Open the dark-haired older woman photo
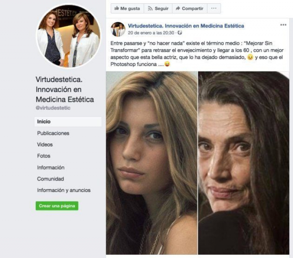Image resolution: width=293 pixels, height=258 pixels. (243, 163)
